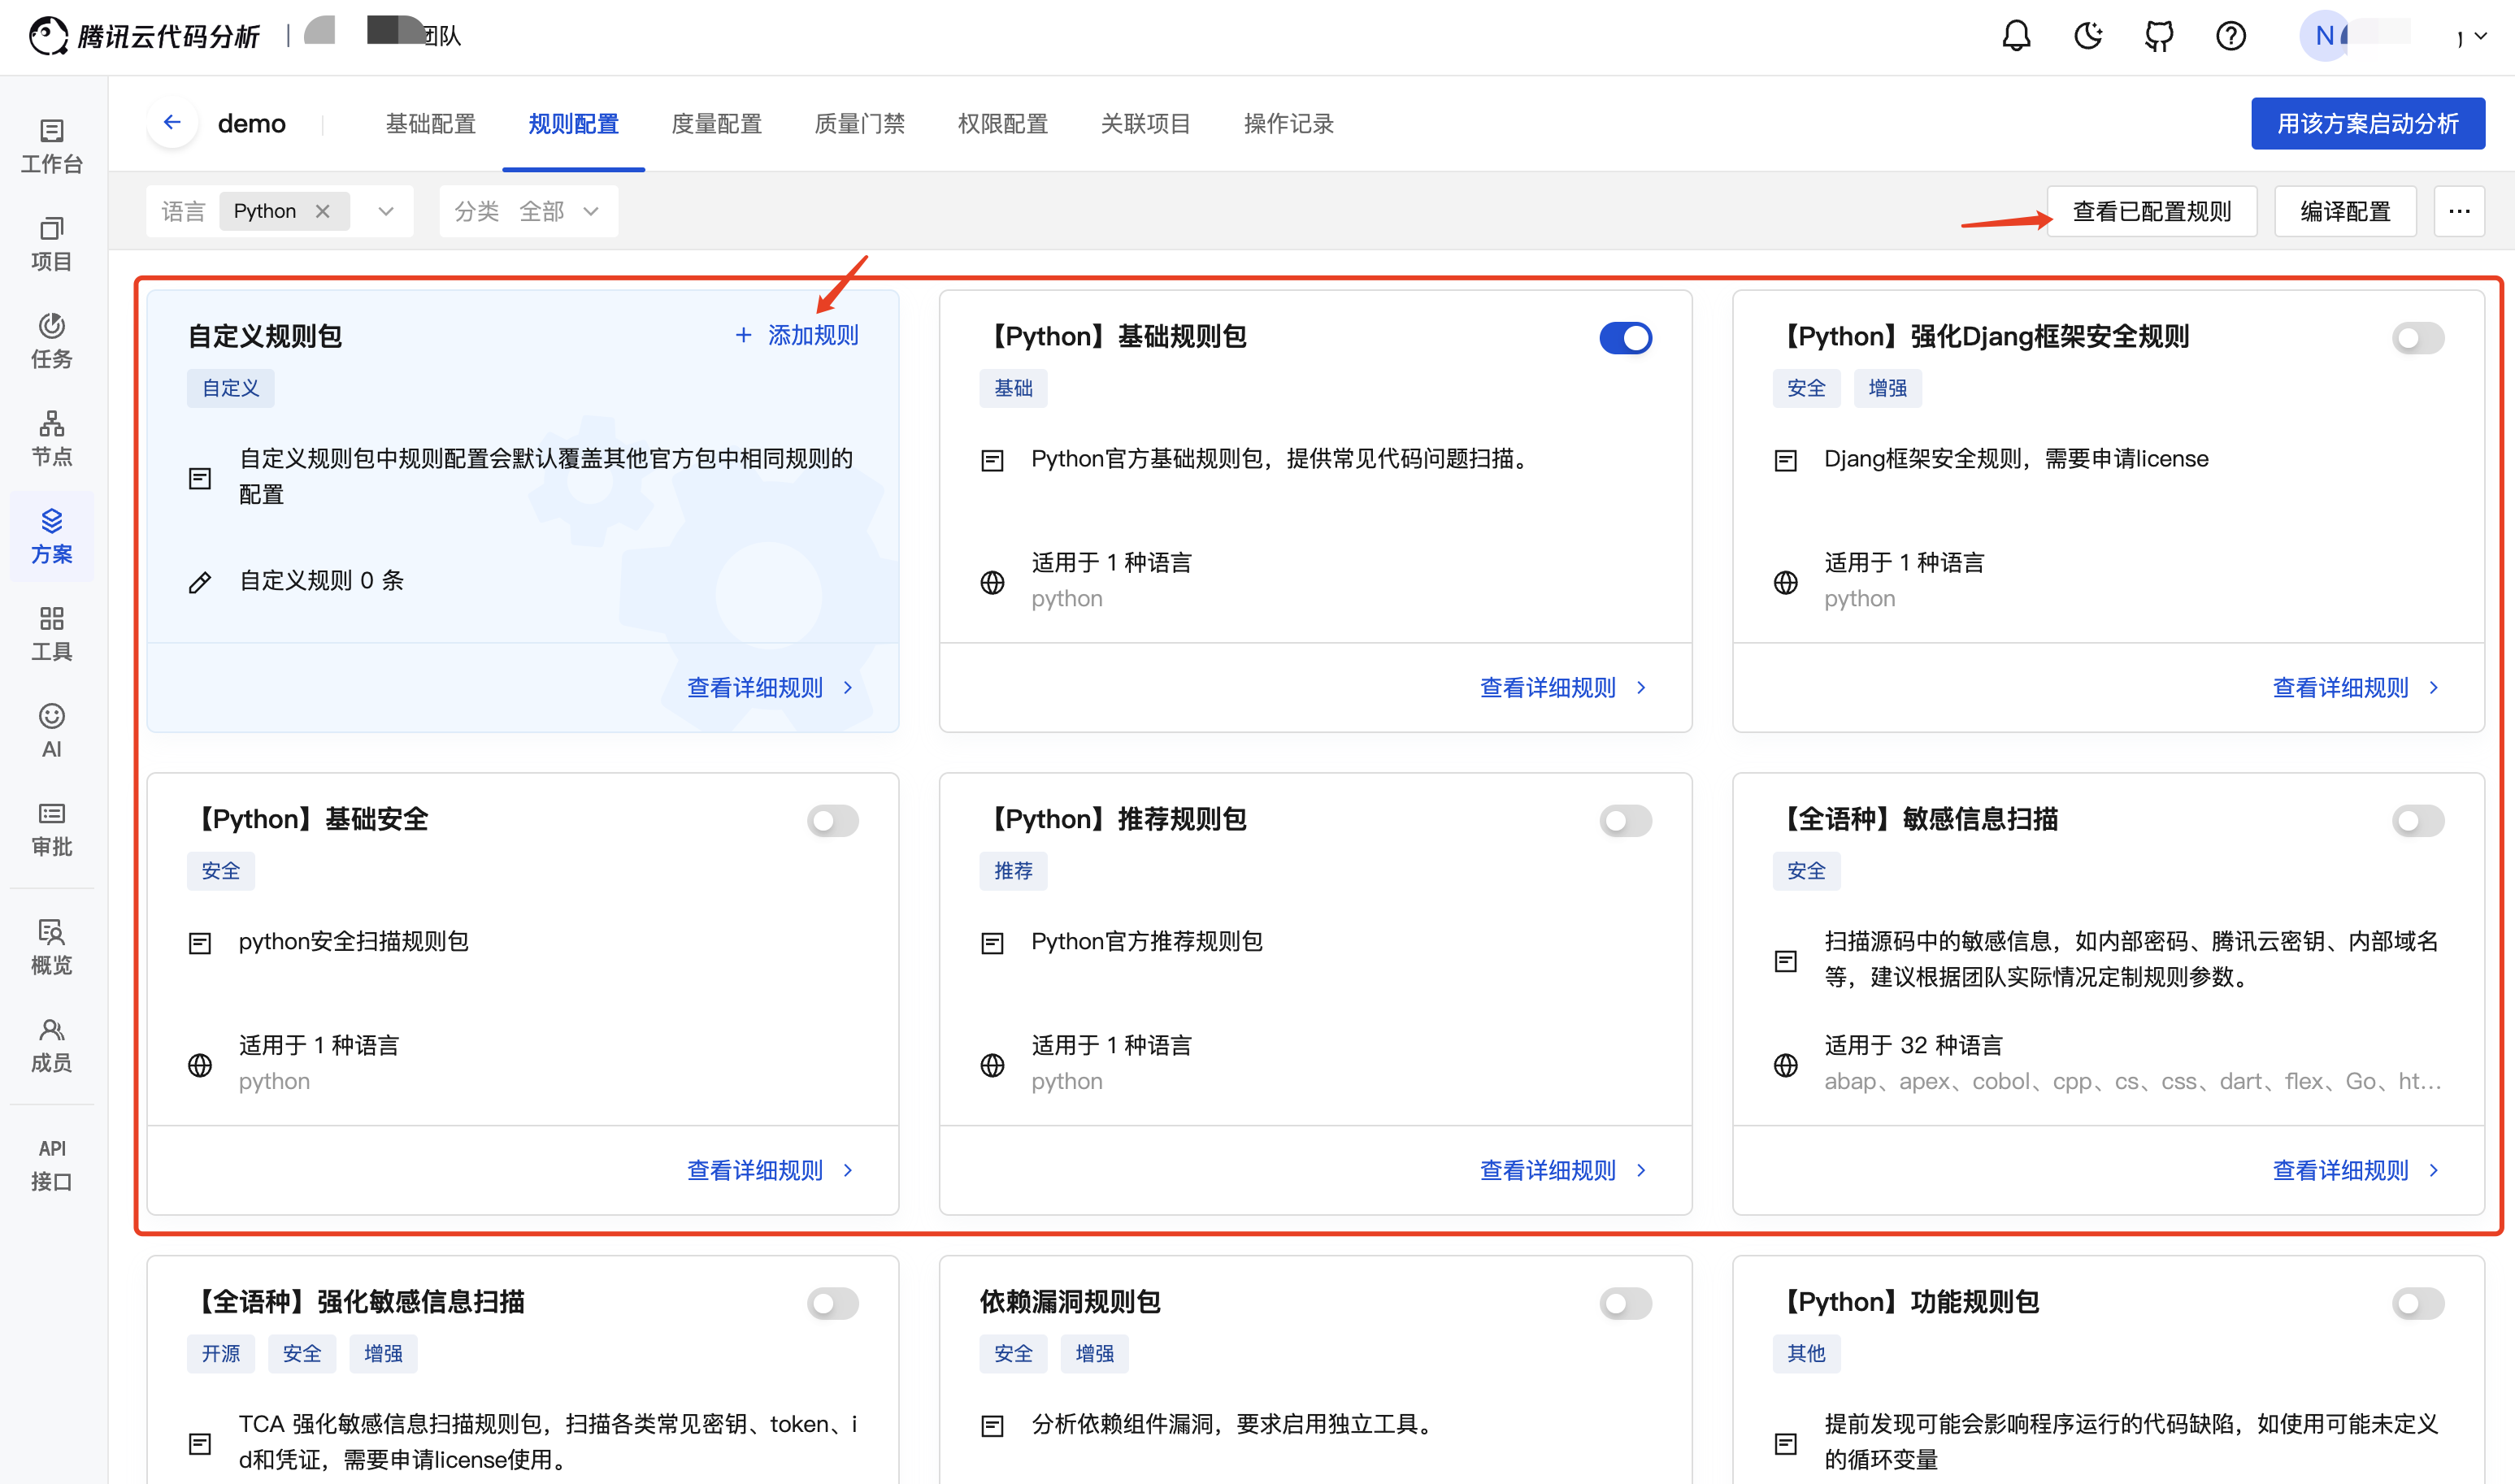Switch to 基础配置 tab
The height and width of the screenshot is (1484, 2515).
click(430, 124)
